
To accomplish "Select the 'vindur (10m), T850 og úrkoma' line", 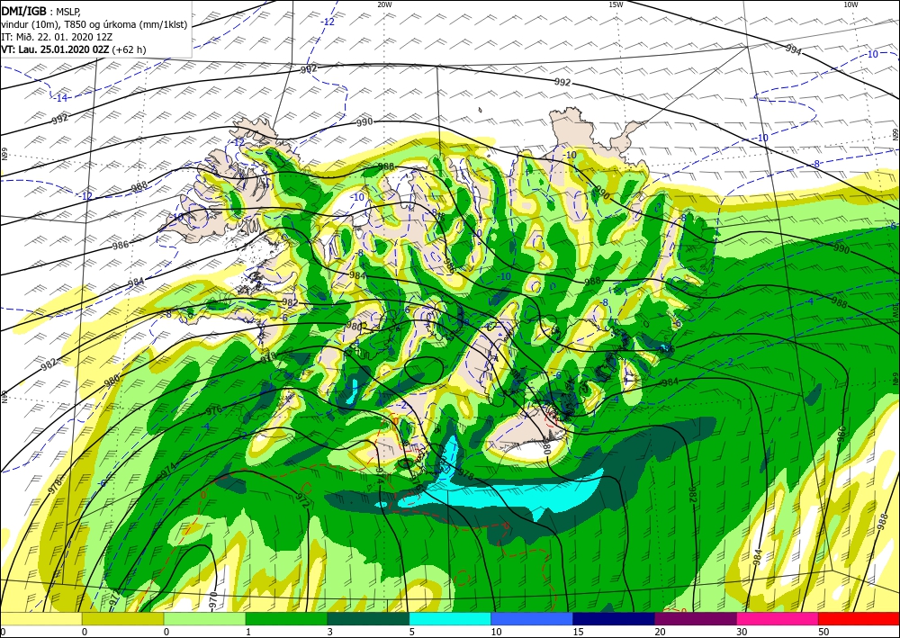I will tap(94, 24).
